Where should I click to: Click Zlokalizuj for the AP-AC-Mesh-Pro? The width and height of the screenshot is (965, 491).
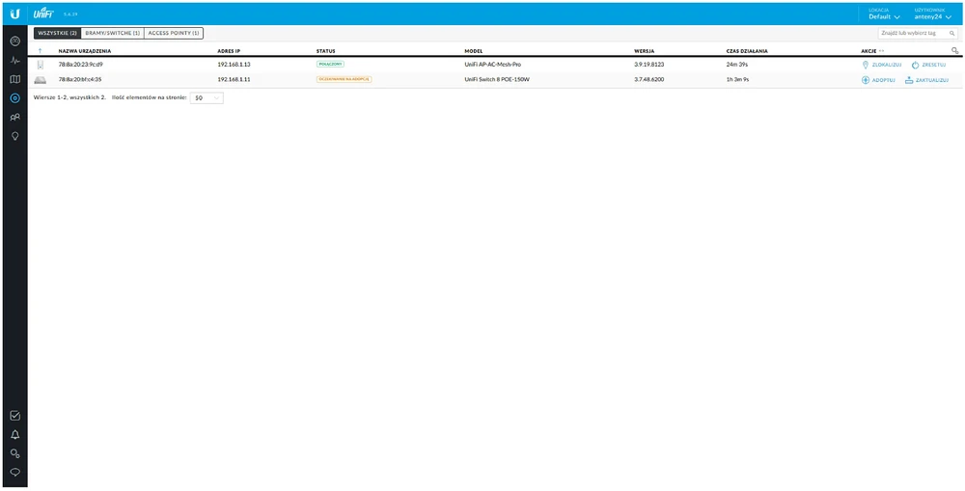coord(881,65)
